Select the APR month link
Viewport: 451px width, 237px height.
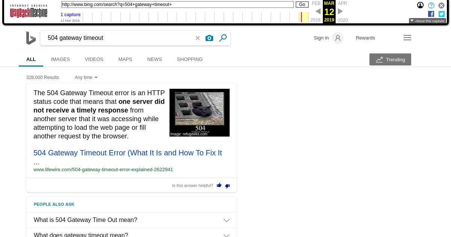pyautogui.click(x=342, y=3)
